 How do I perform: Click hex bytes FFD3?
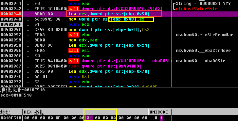(x=40, y=35)
